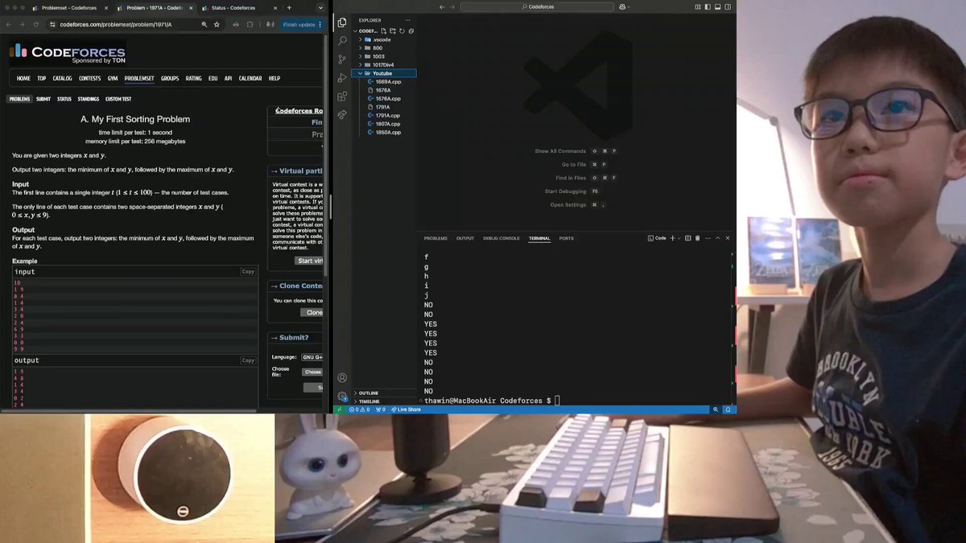Open the Run and Debug view
This screenshot has width=966, height=543.
click(342, 78)
